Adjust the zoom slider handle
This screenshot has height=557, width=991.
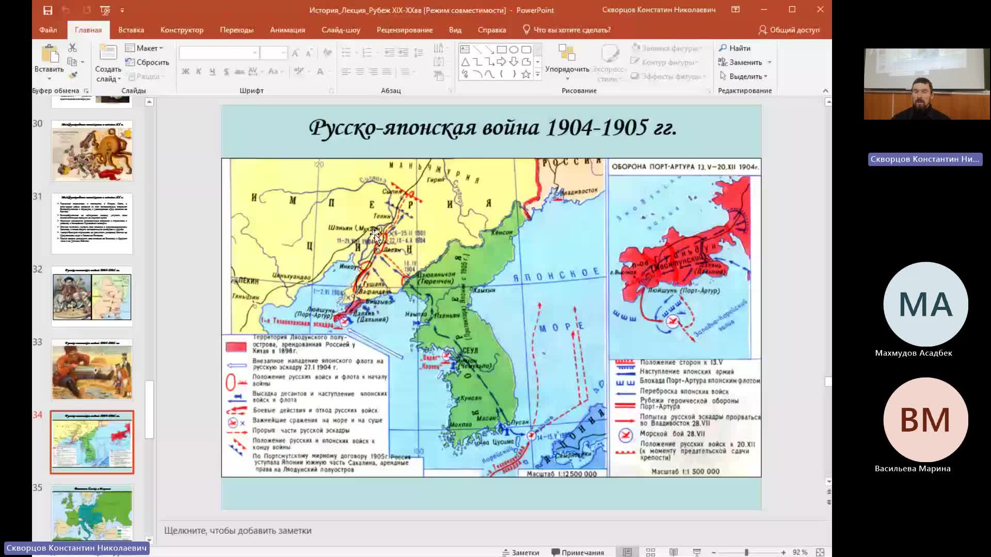click(x=746, y=552)
